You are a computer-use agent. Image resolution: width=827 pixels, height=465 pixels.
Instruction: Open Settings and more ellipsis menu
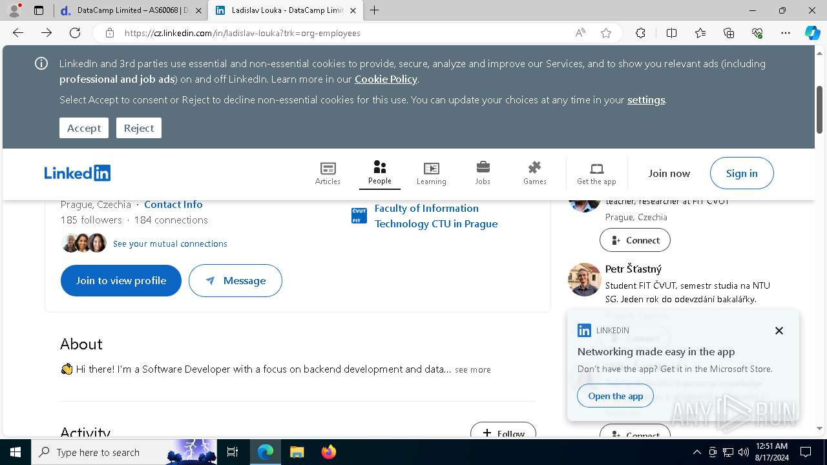[786, 33]
